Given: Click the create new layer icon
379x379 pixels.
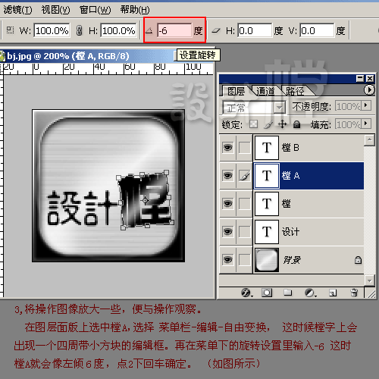Looking at the screenshot, I should 333,293.
